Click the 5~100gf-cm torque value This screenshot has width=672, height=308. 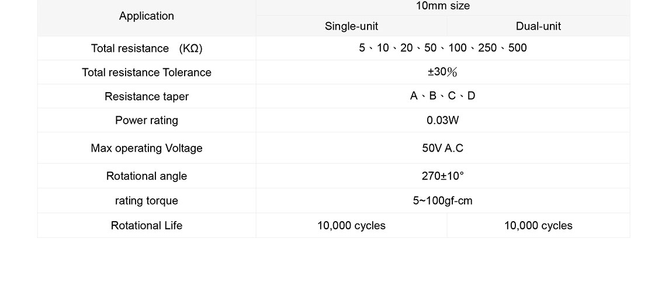[442, 201]
